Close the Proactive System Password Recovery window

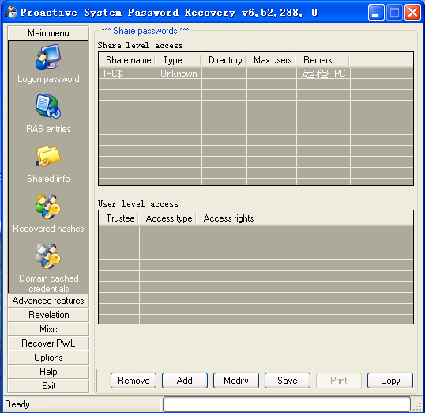(x=412, y=12)
